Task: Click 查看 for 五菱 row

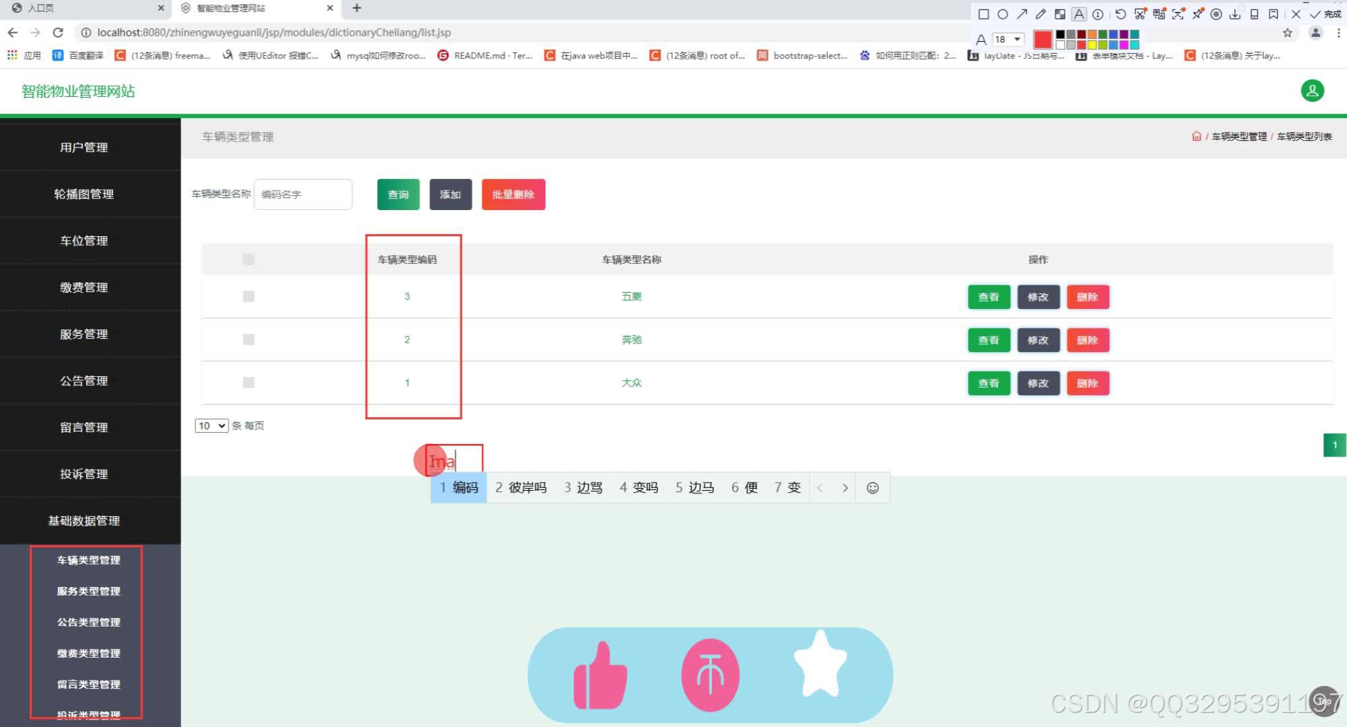Action: [989, 297]
